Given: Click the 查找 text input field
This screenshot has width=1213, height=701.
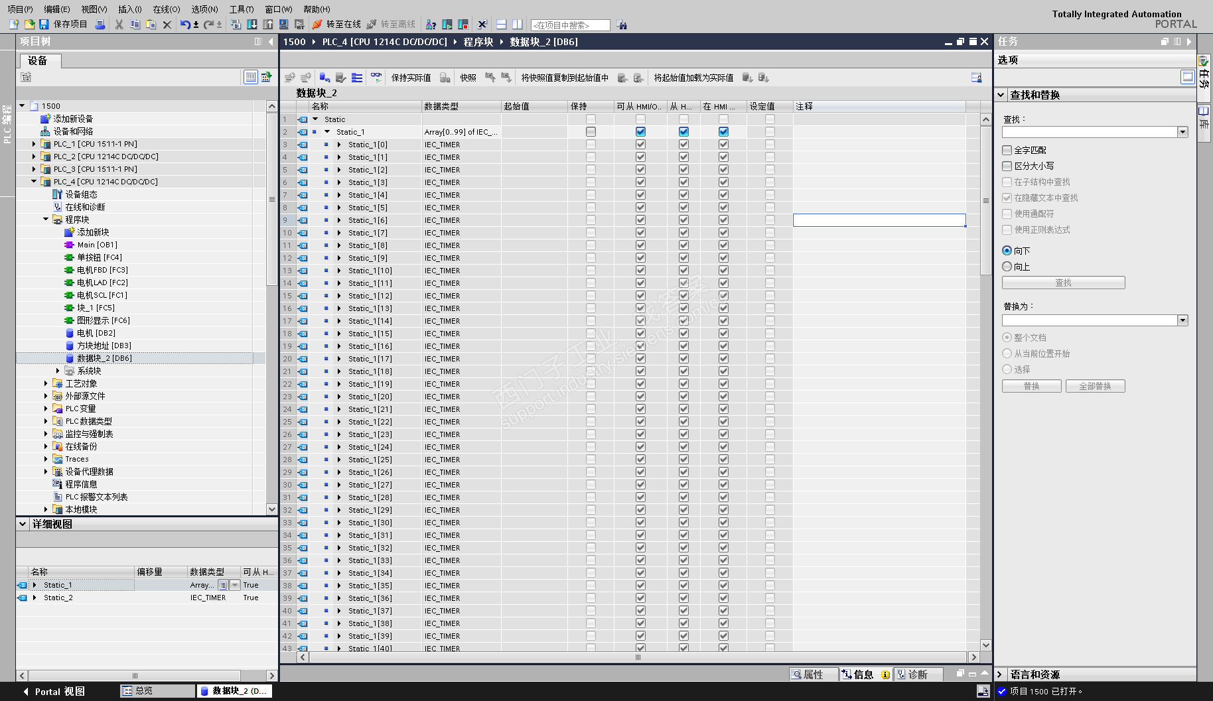Looking at the screenshot, I should [x=1090, y=132].
